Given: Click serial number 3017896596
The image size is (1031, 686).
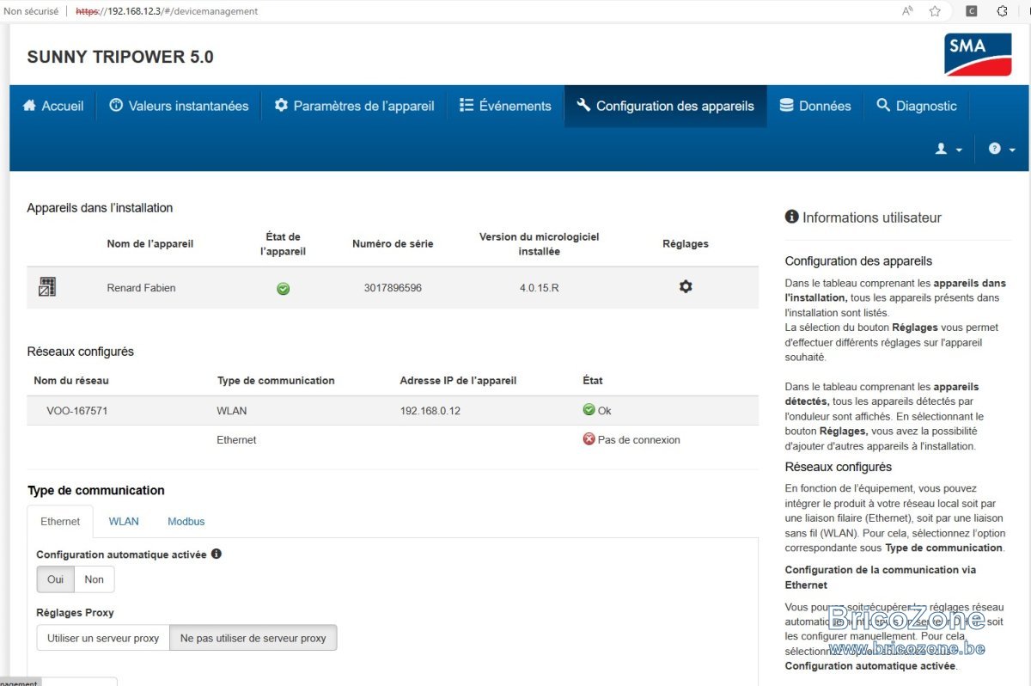Looking at the screenshot, I should [393, 288].
